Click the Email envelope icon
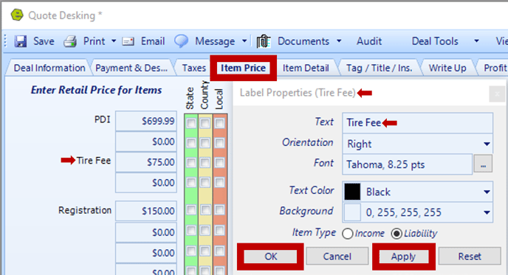This screenshot has width=508, height=275. (128, 41)
